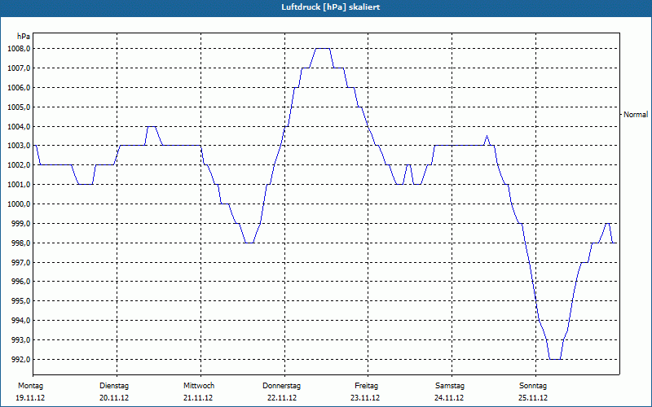Click the 'Normal' marker label

point(636,115)
